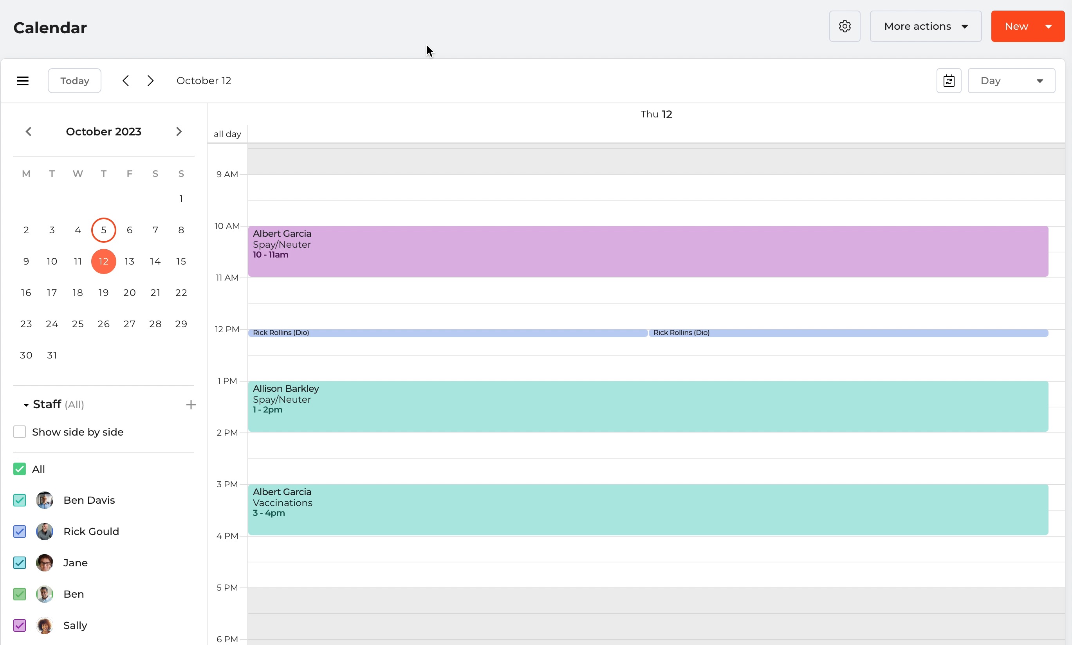Toggle Sally's purple color checkbox

pos(20,625)
